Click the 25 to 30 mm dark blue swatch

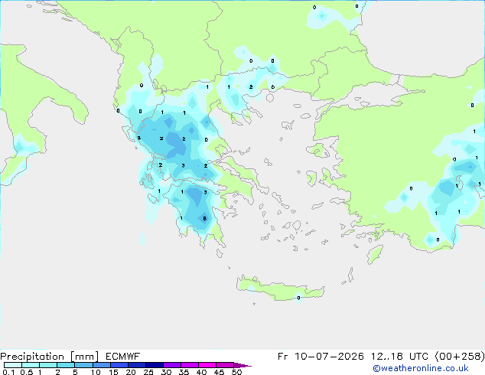coord(154,365)
